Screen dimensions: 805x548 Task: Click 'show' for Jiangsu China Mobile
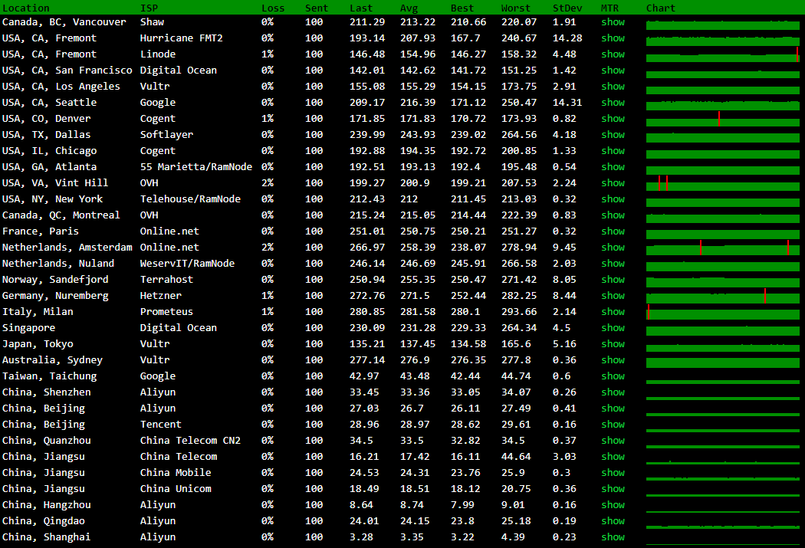(613, 473)
